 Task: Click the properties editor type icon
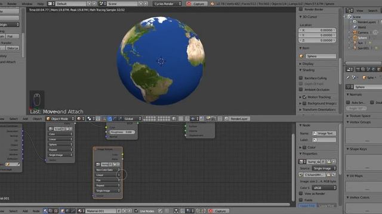click(349, 70)
